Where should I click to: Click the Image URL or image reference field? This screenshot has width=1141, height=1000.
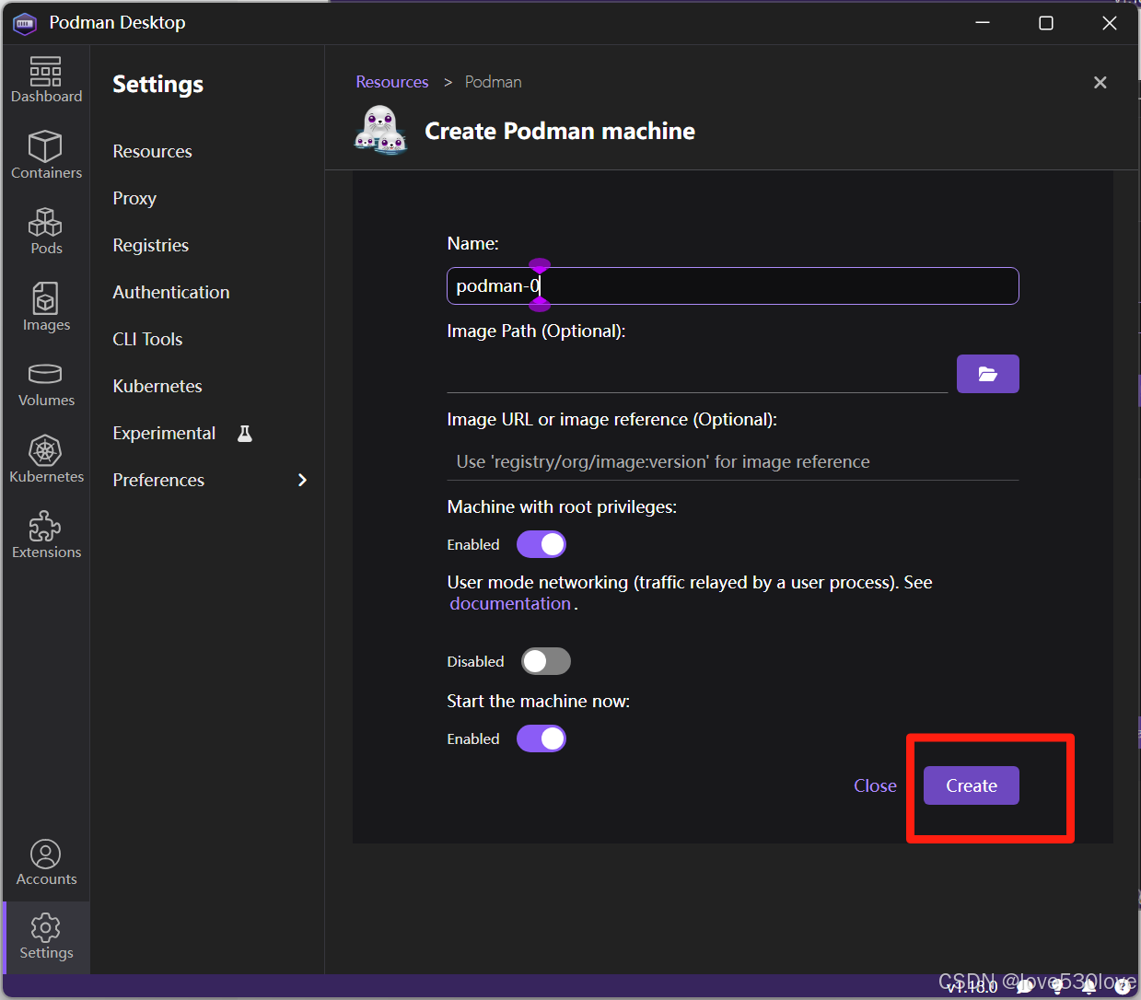click(x=733, y=461)
